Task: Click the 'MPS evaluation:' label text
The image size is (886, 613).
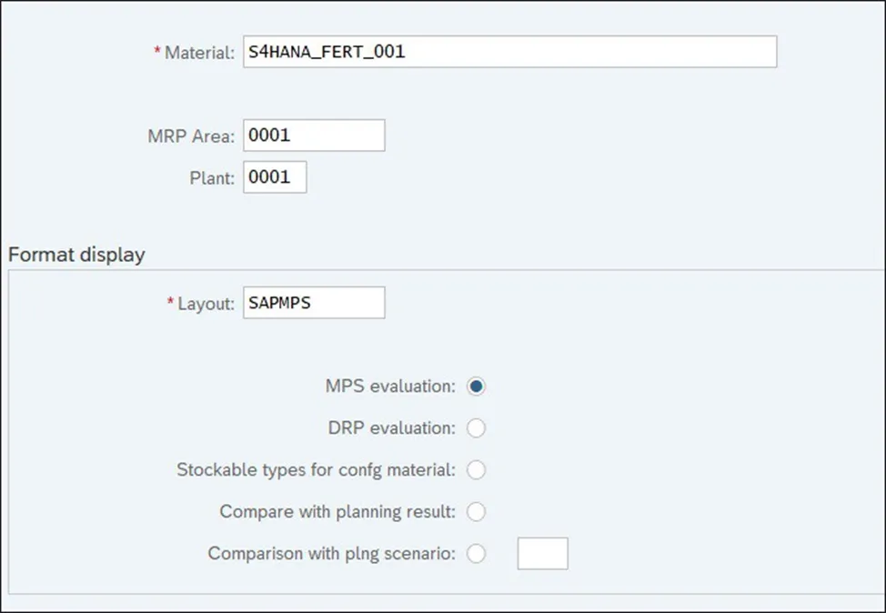Action: pos(390,387)
